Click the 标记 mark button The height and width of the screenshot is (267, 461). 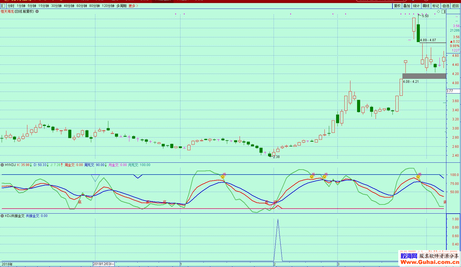(436, 6)
